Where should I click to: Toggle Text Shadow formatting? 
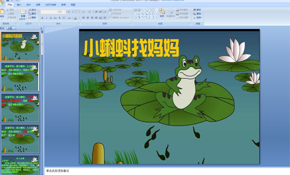pyautogui.click(x=59, y=18)
